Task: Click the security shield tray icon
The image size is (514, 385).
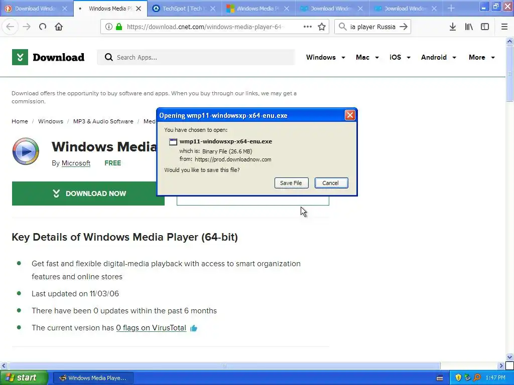Action: tap(458, 378)
